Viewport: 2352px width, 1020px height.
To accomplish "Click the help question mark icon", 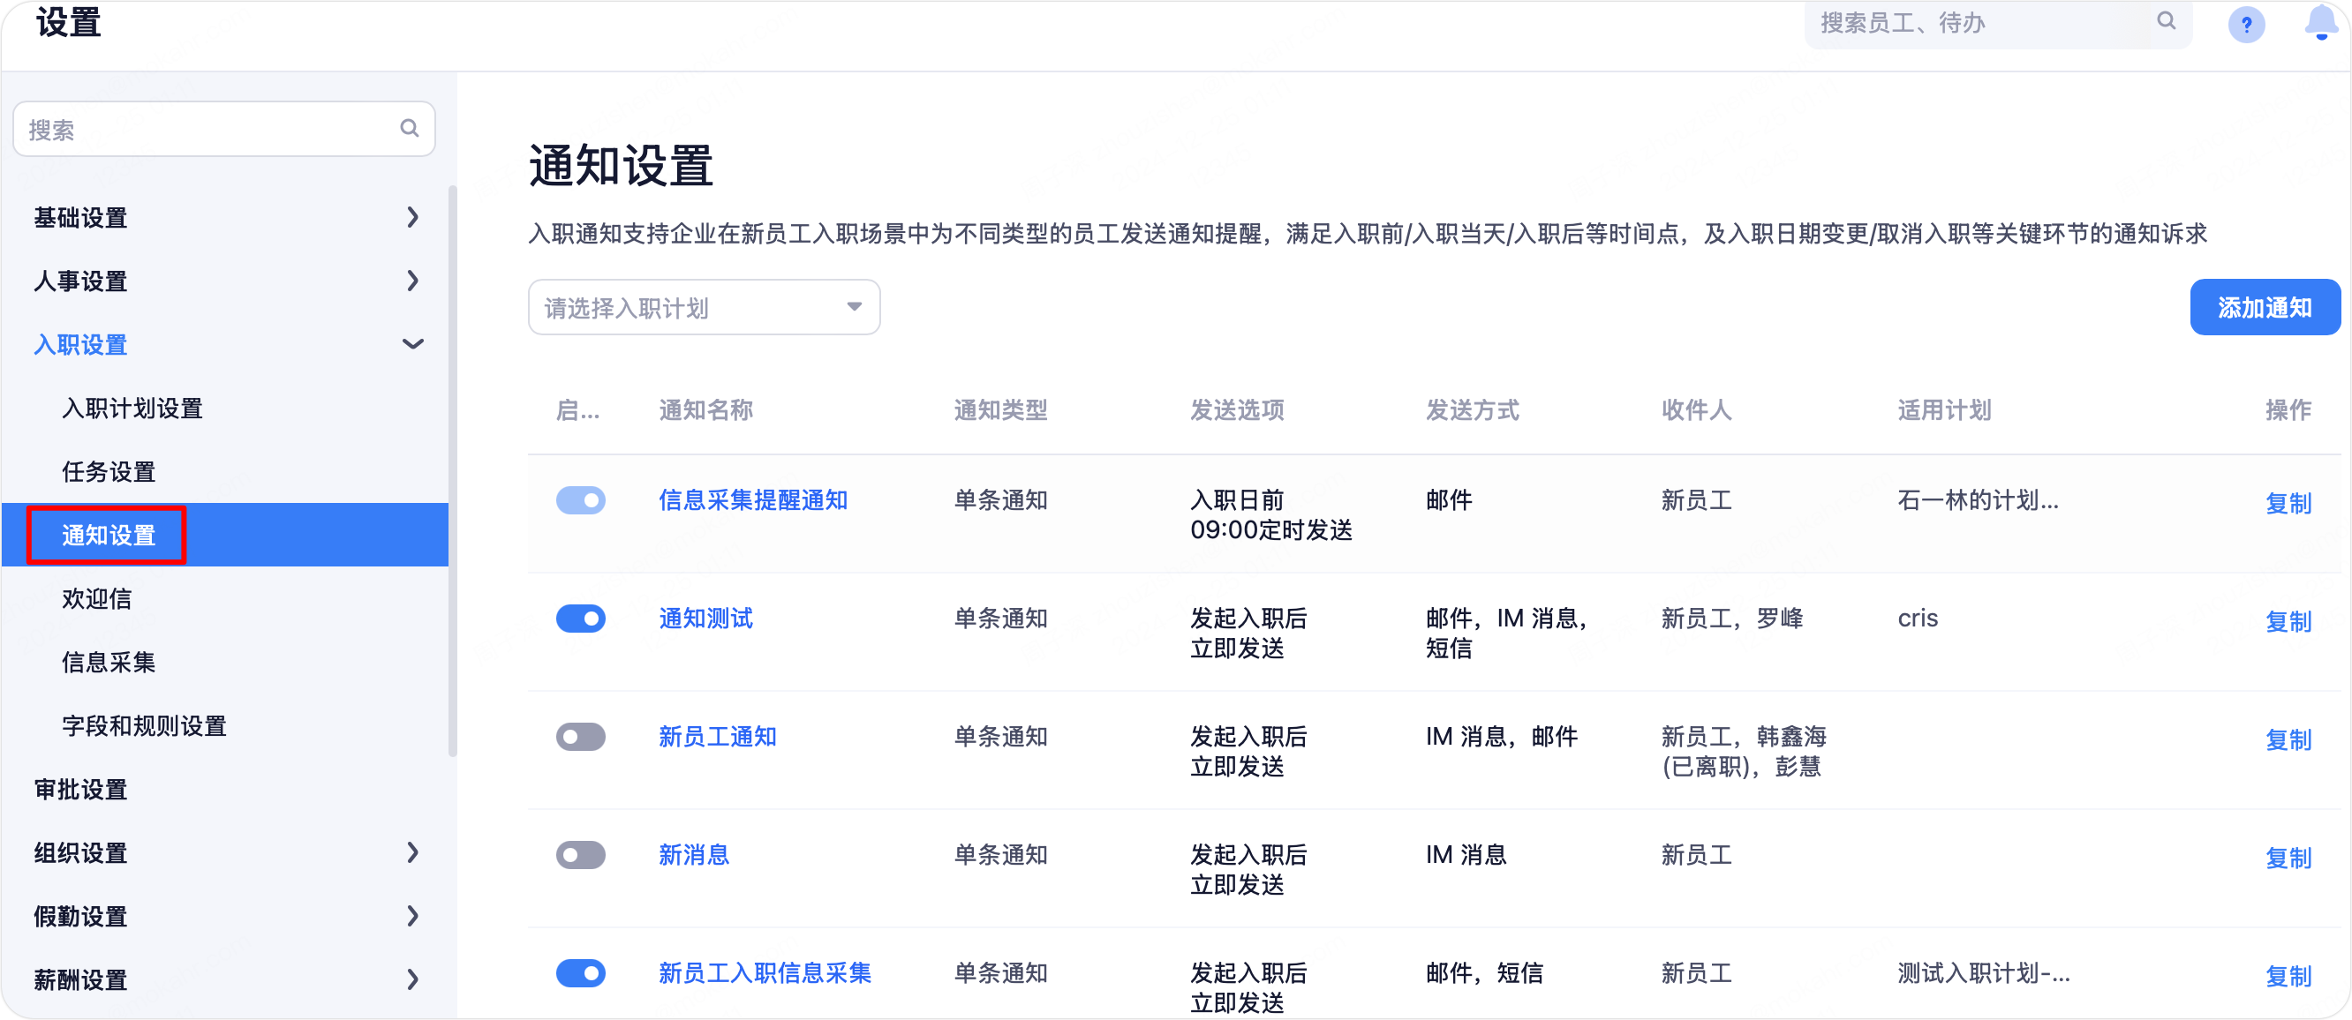I will [x=2245, y=25].
